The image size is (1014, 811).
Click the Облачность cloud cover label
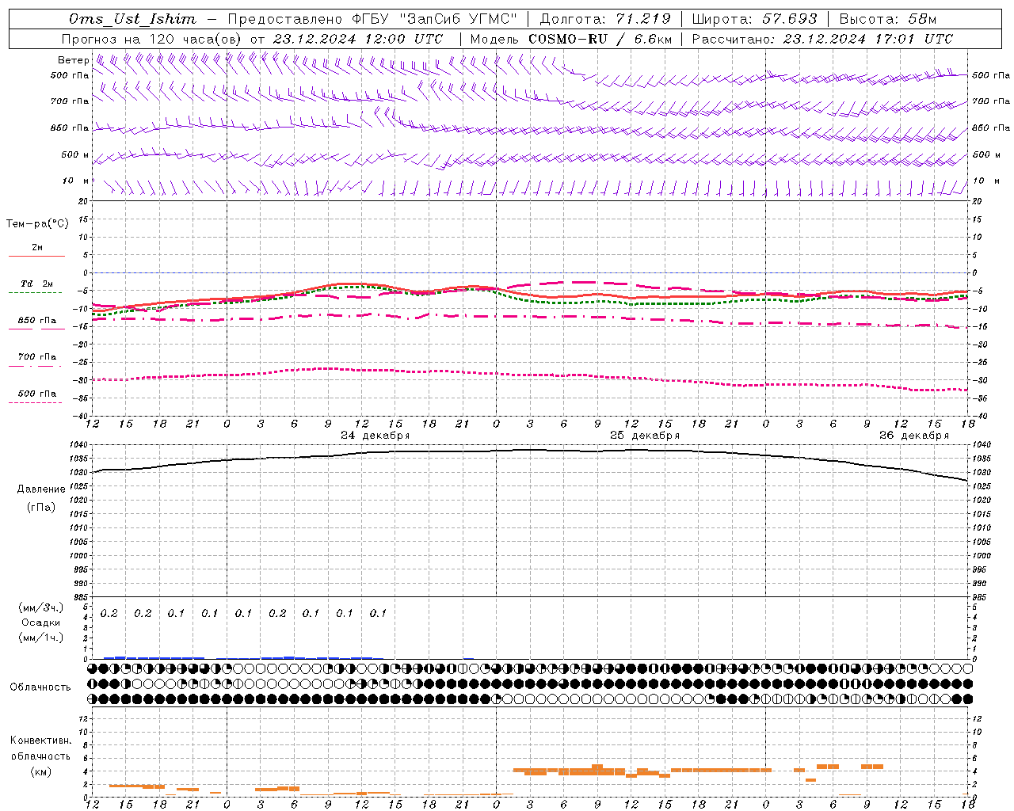coord(40,687)
